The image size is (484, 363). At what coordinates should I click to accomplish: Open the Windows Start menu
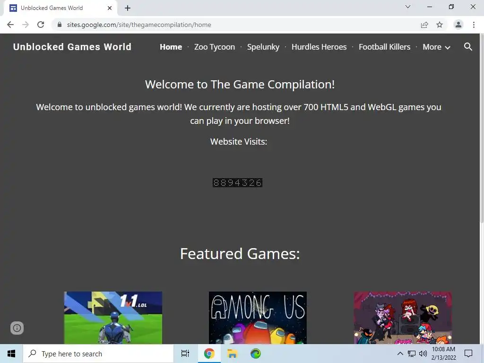pyautogui.click(x=11, y=354)
